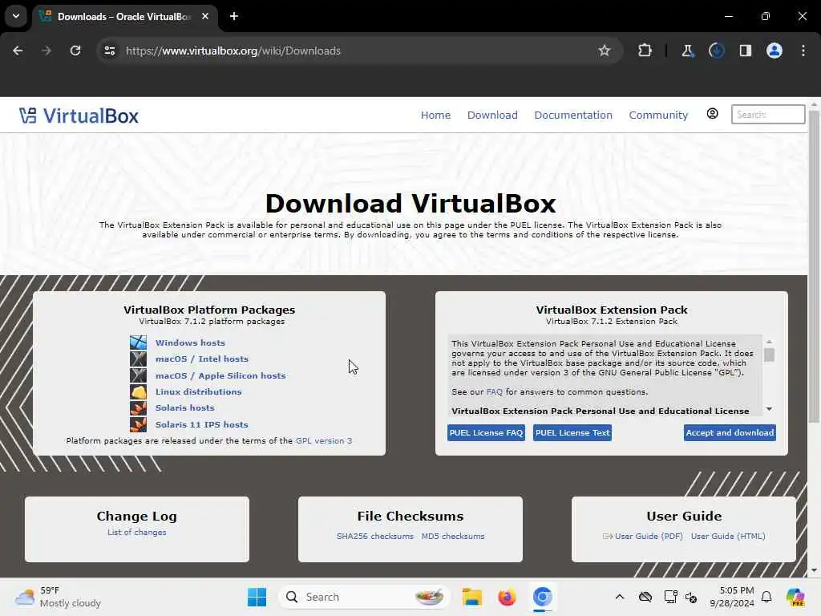Click the site Search input field

(x=767, y=114)
